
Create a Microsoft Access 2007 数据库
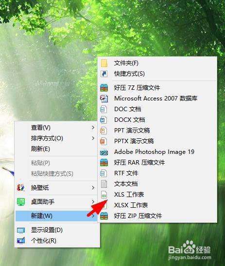point(157,99)
